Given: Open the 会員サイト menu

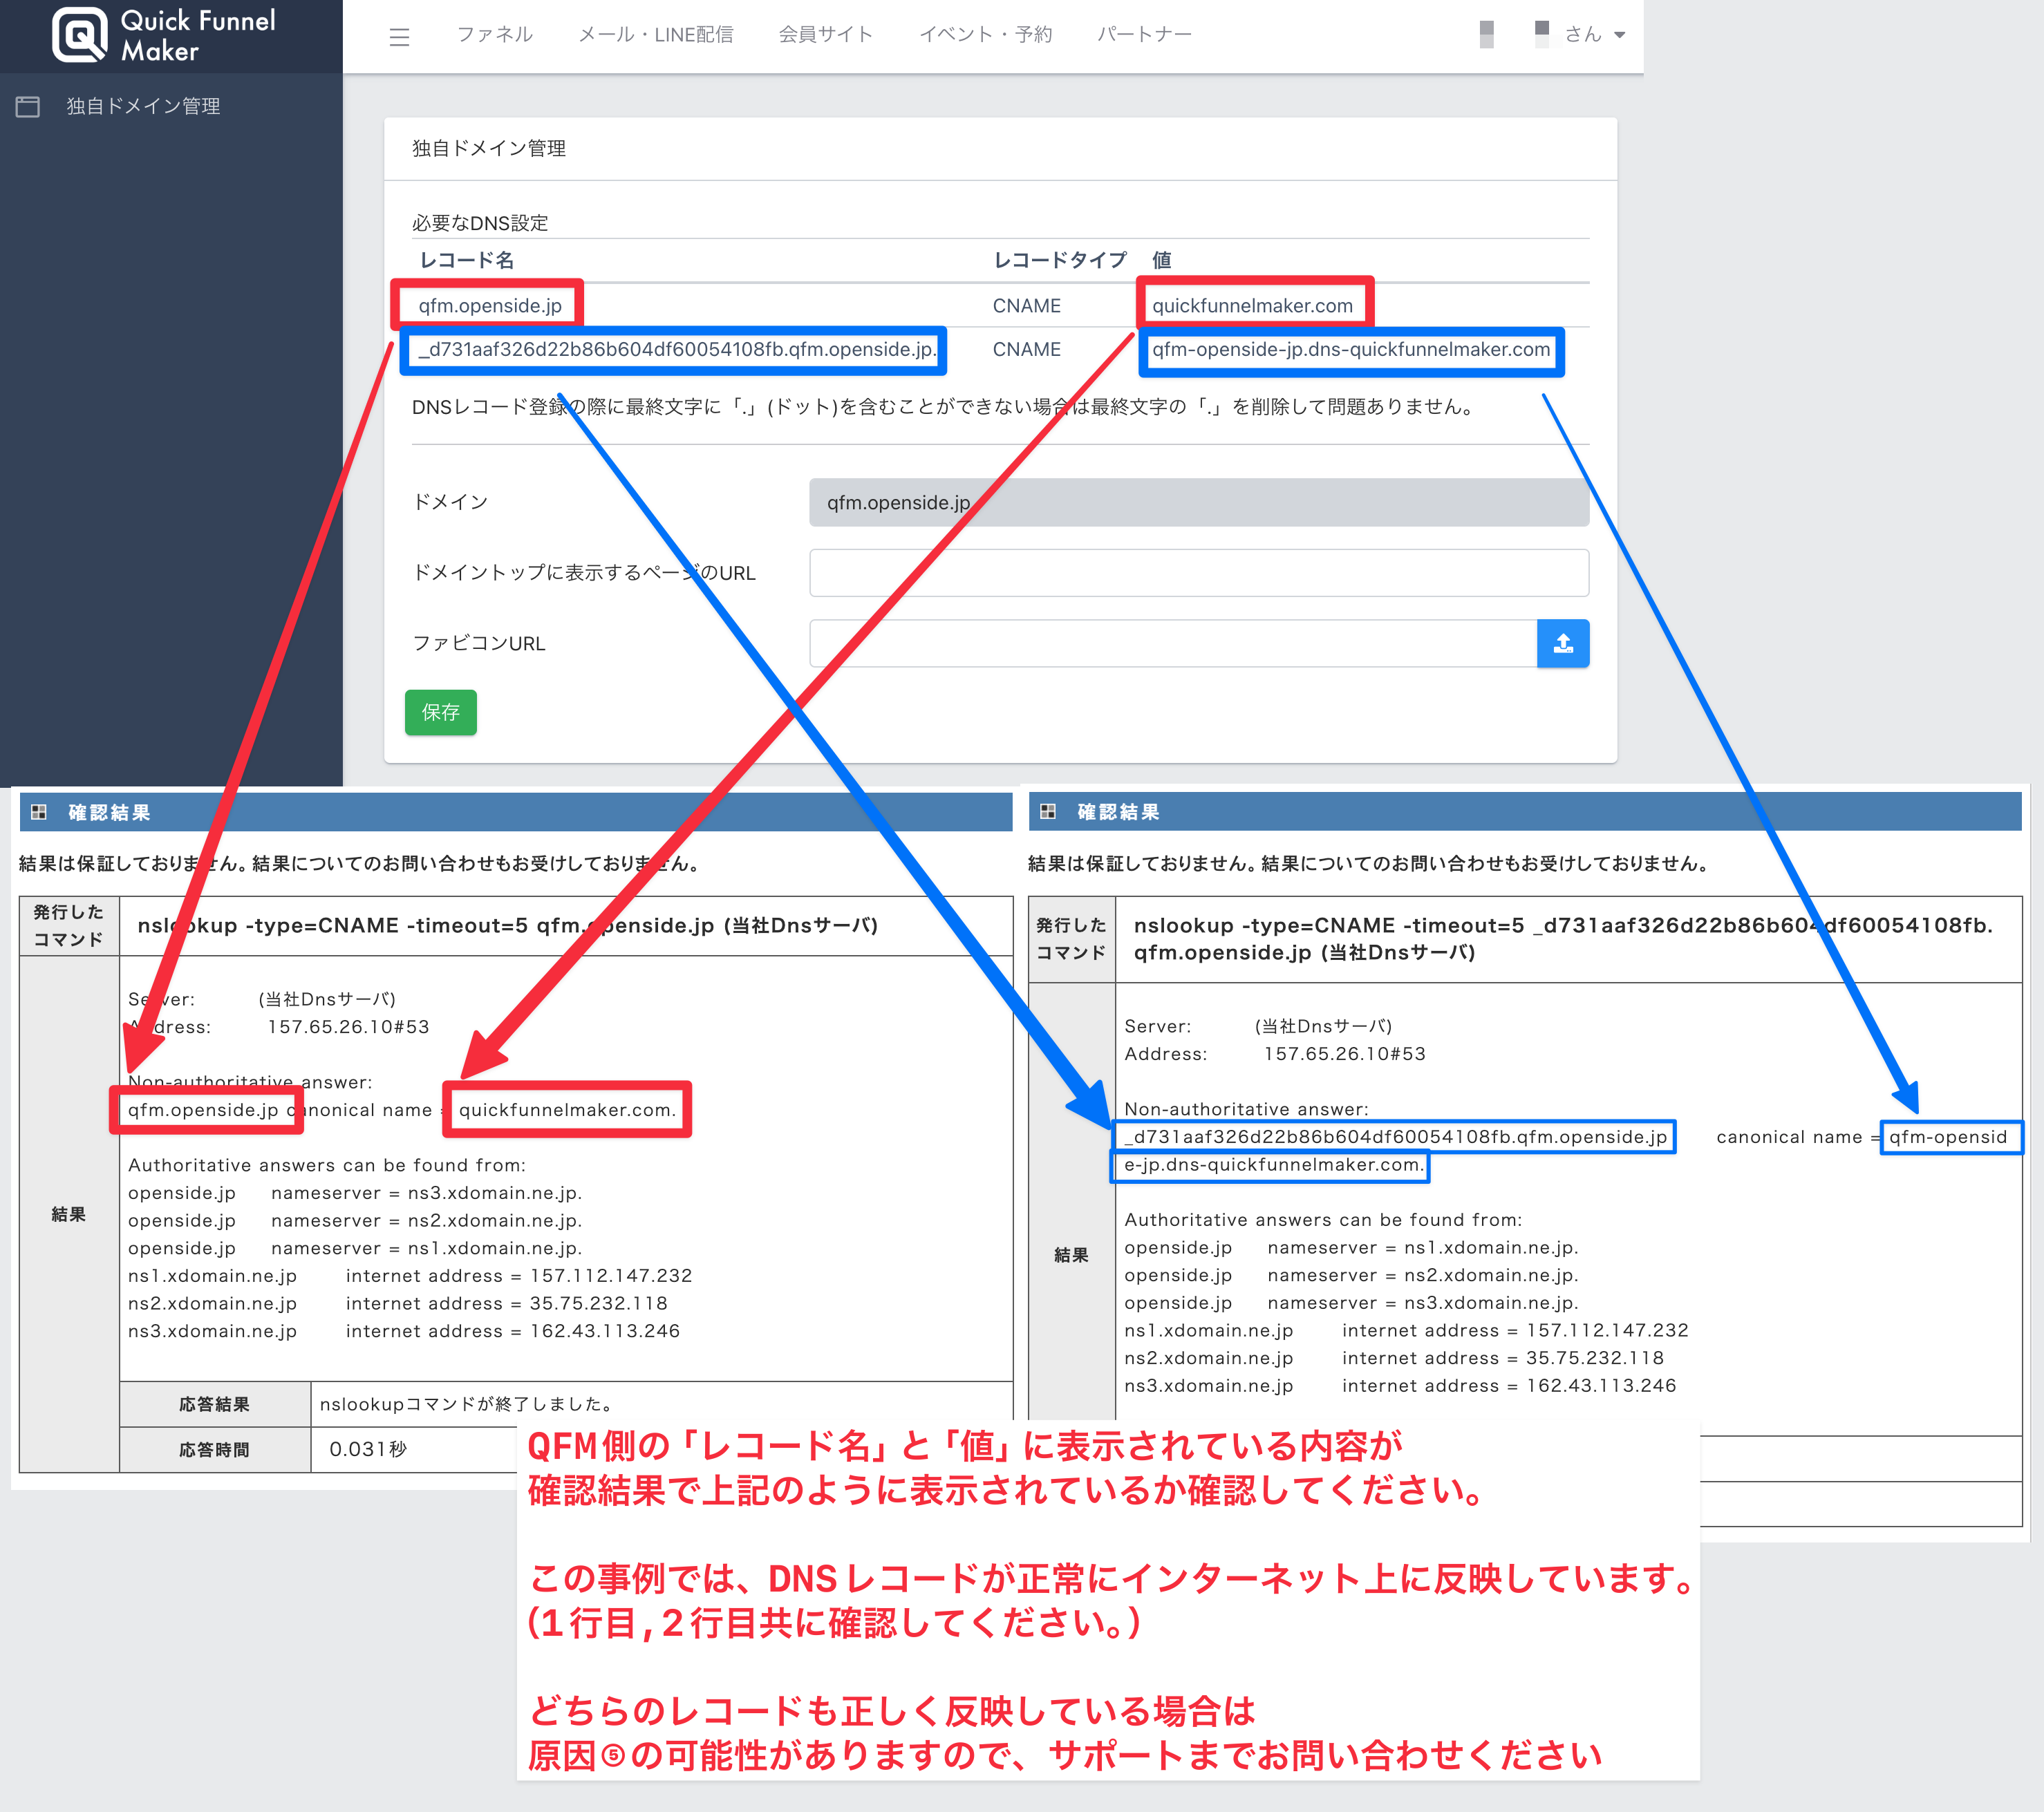Looking at the screenshot, I should (x=825, y=35).
